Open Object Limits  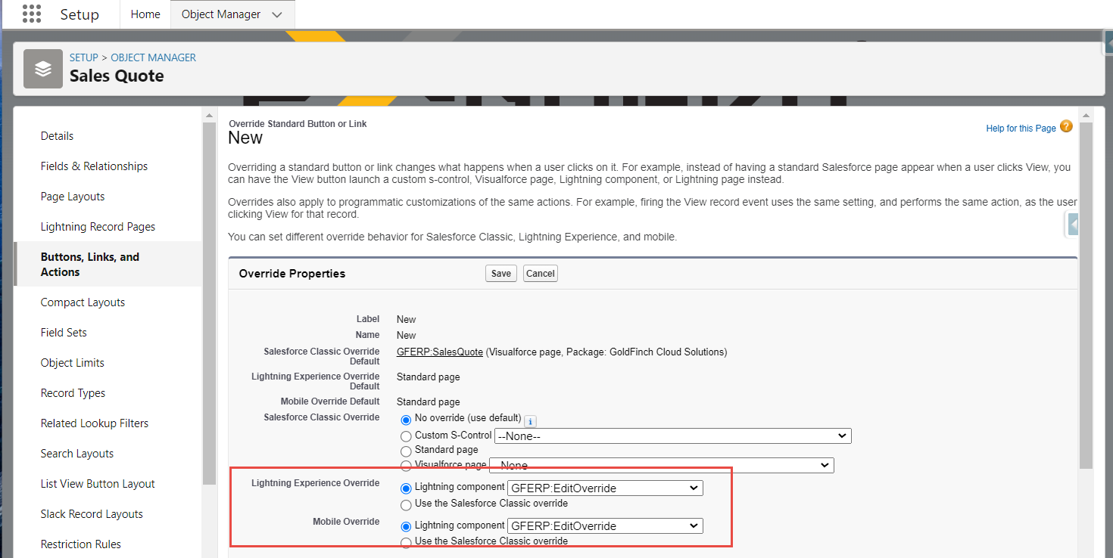pos(73,363)
